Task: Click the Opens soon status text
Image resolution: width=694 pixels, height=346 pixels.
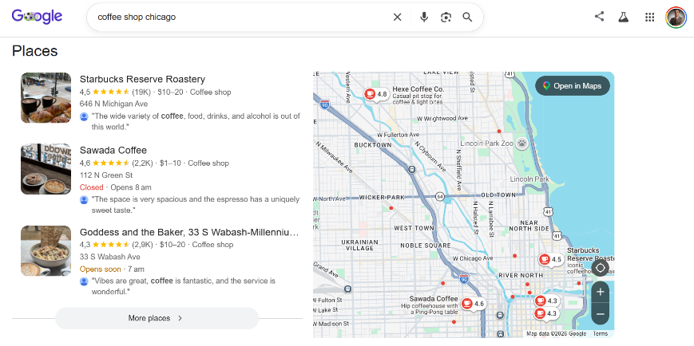Action: (100, 269)
